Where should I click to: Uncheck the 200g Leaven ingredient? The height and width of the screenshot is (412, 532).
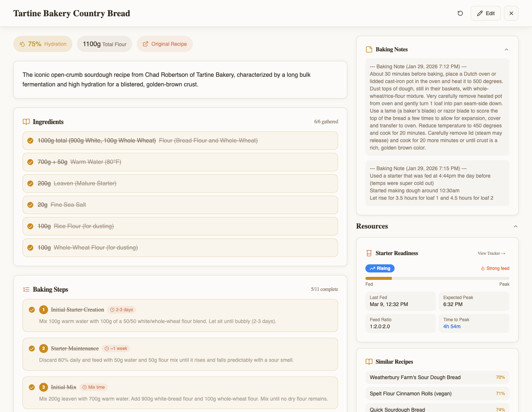tap(30, 183)
